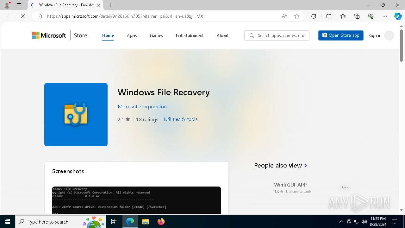Open the notification center icon

pos(395,222)
